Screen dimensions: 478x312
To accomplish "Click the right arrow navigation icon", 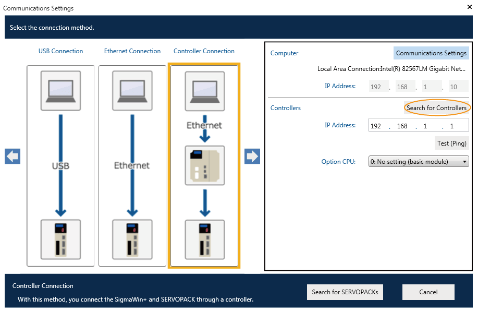I will pyautogui.click(x=252, y=157).
